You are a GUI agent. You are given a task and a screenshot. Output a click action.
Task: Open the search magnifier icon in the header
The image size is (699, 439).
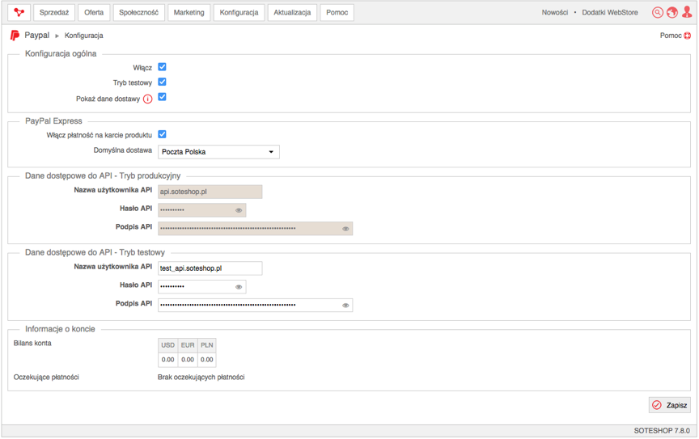[657, 12]
